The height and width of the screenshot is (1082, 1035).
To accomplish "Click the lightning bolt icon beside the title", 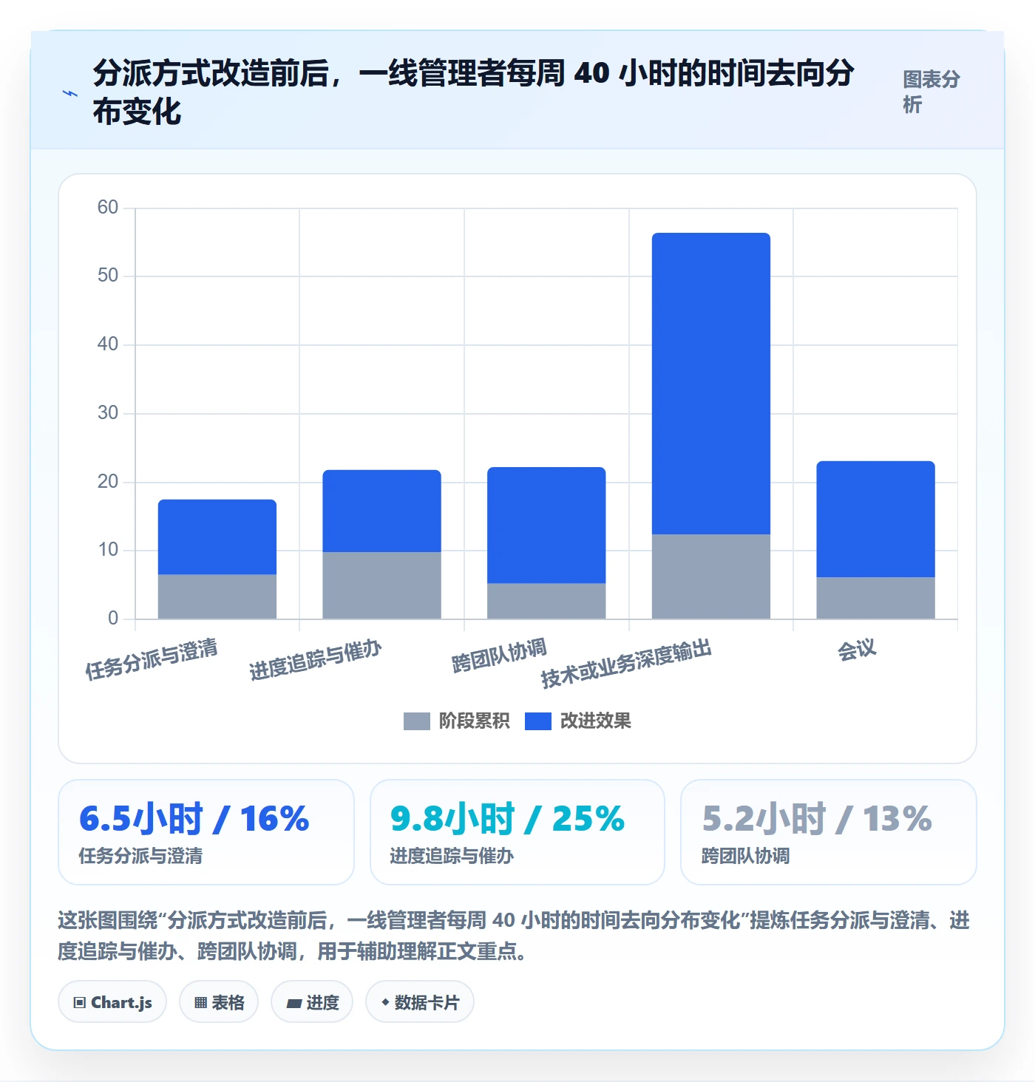I will tap(70, 93).
